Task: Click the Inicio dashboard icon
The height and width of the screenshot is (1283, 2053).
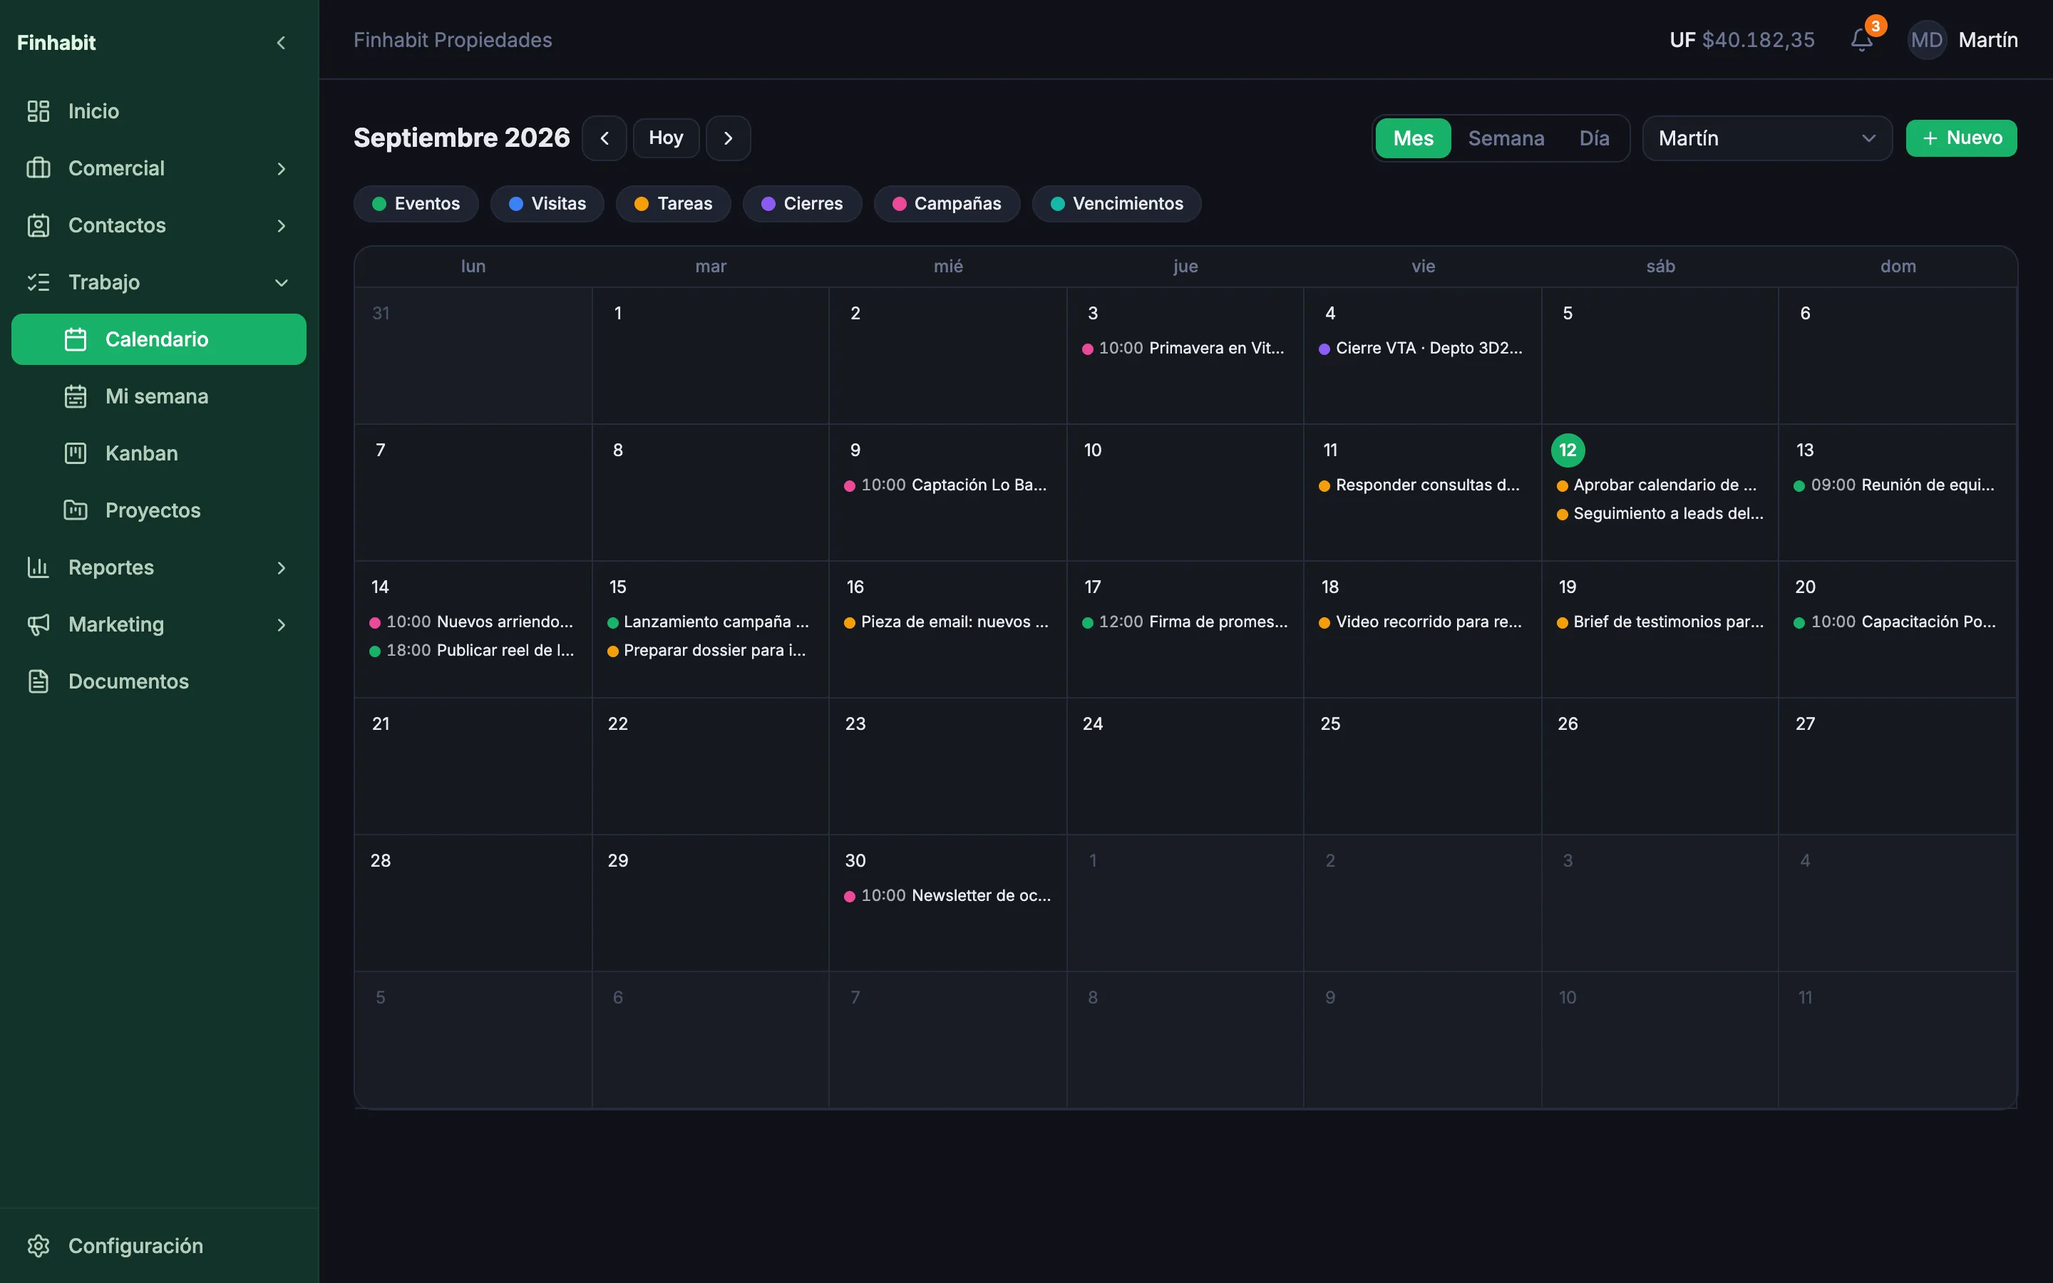Action: click(x=38, y=111)
